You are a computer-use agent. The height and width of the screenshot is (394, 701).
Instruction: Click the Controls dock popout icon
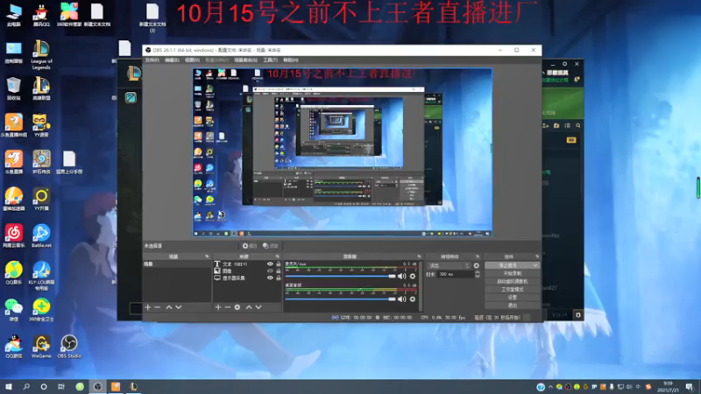point(537,257)
